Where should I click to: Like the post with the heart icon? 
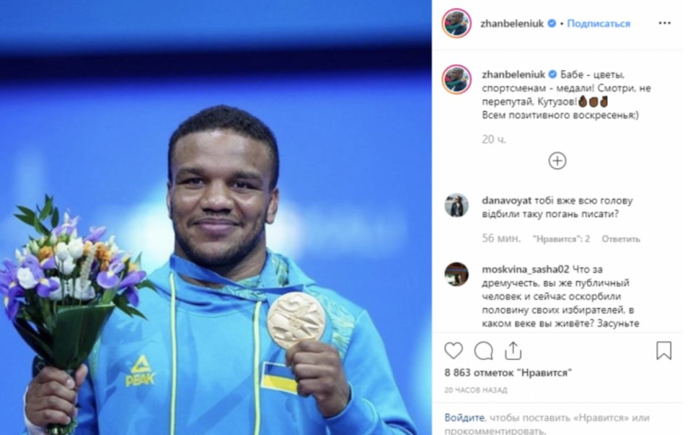pos(453,350)
